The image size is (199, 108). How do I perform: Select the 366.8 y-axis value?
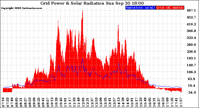(192, 31)
